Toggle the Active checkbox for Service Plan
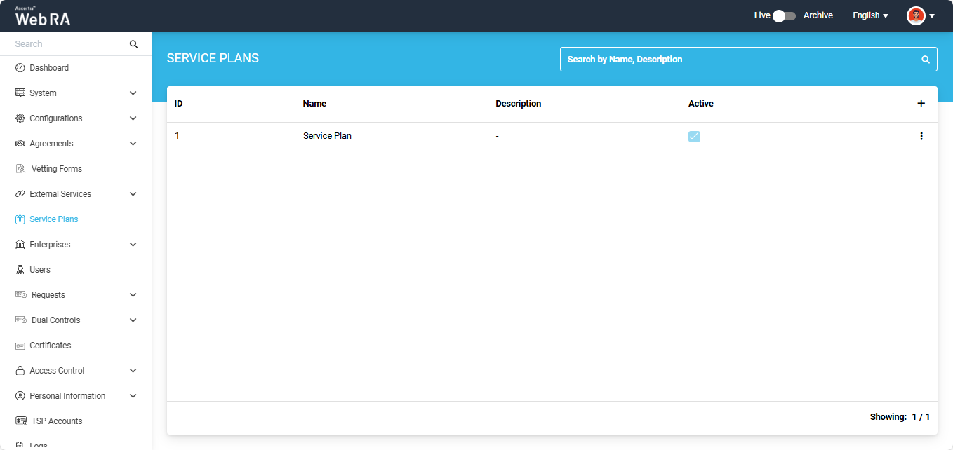Screen dimensions: 953x450 coord(694,137)
